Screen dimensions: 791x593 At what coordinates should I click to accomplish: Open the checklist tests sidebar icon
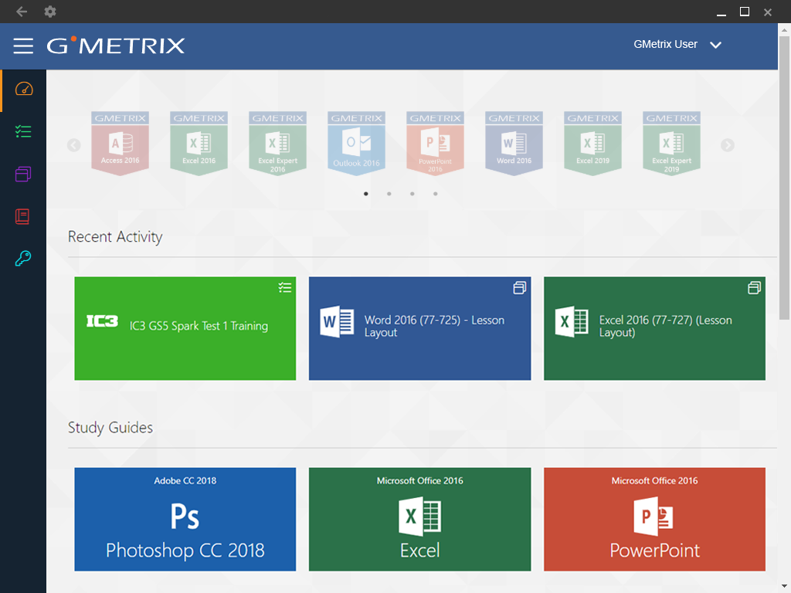23,131
